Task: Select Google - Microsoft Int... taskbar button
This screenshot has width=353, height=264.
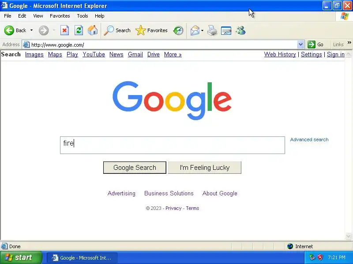Action: [x=82, y=258]
